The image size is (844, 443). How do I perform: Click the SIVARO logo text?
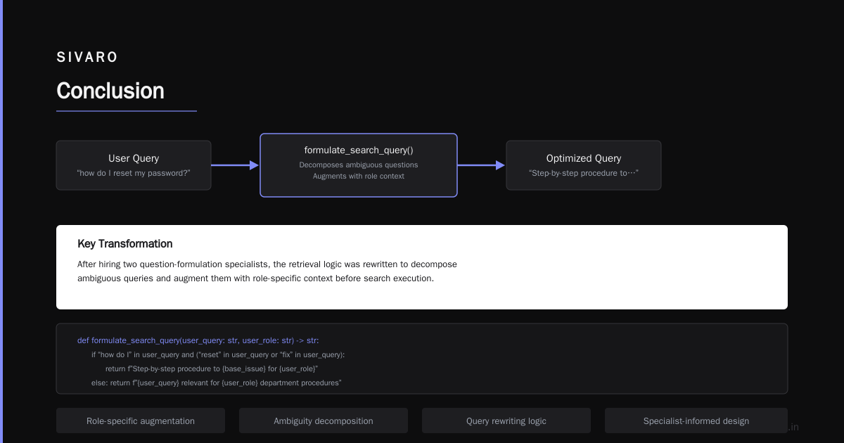[87, 58]
